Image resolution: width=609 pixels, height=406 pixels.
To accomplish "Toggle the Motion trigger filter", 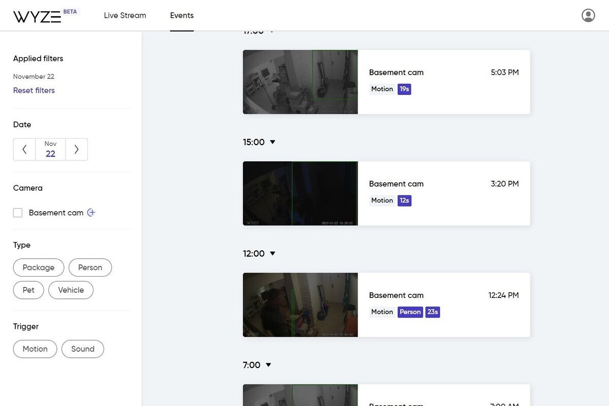I will (x=35, y=349).
